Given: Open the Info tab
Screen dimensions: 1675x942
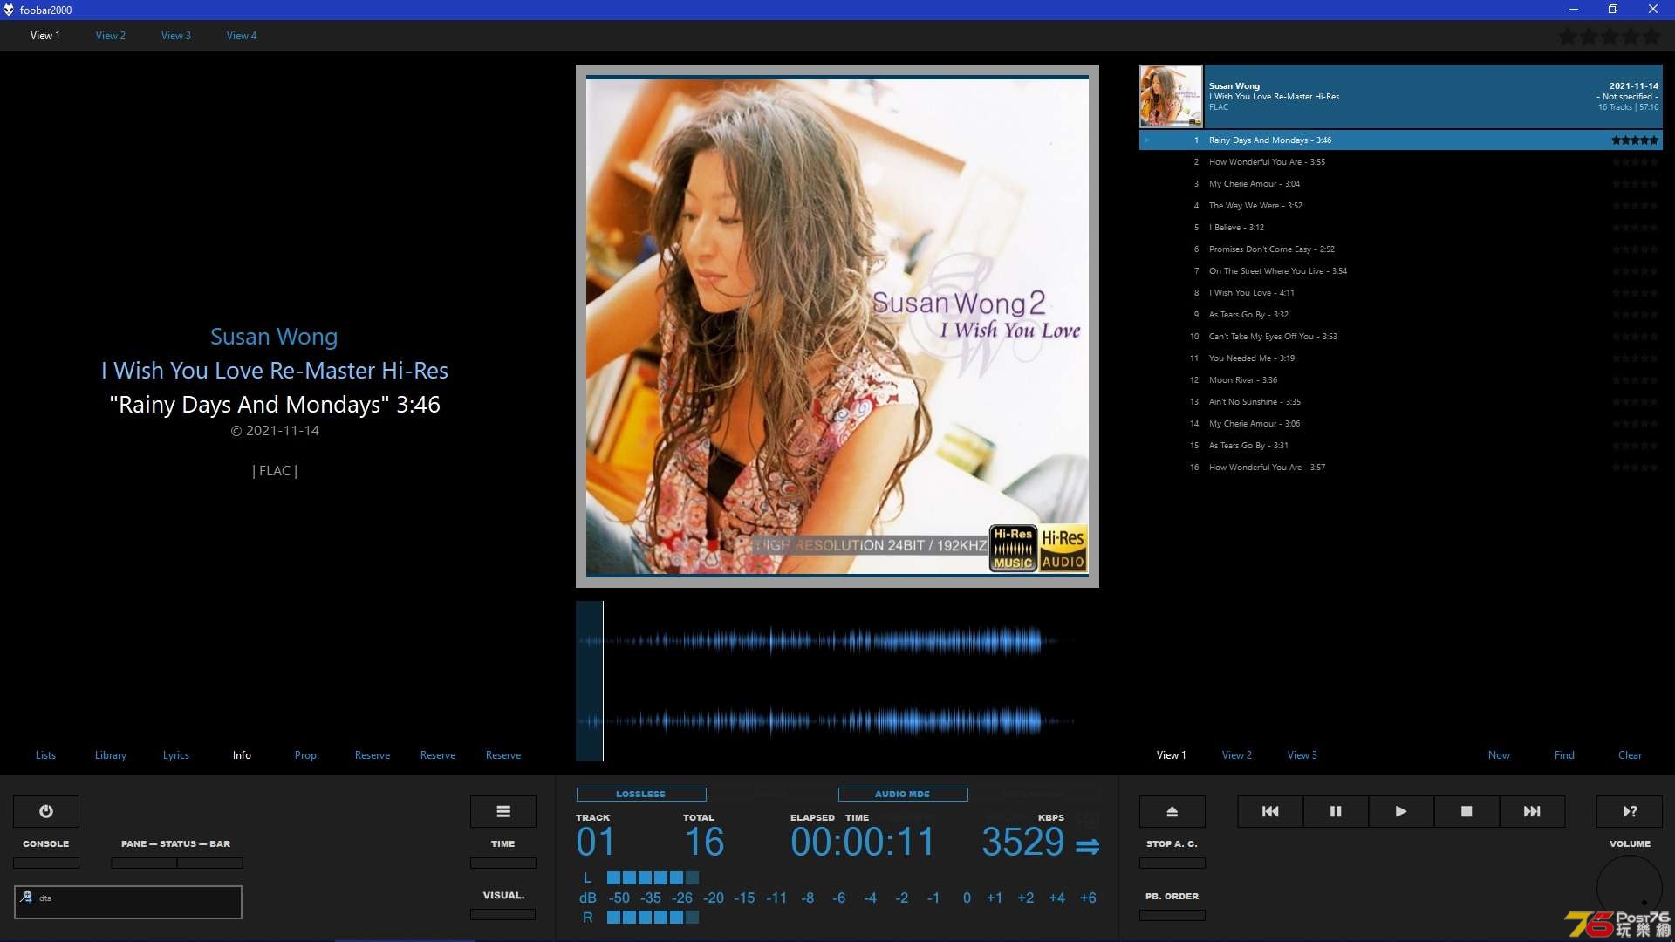Looking at the screenshot, I should coord(242,755).
